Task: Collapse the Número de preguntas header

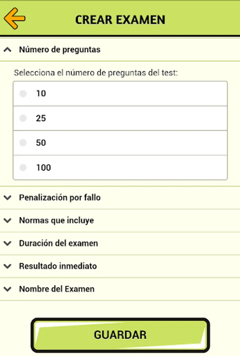Action: 60,50
